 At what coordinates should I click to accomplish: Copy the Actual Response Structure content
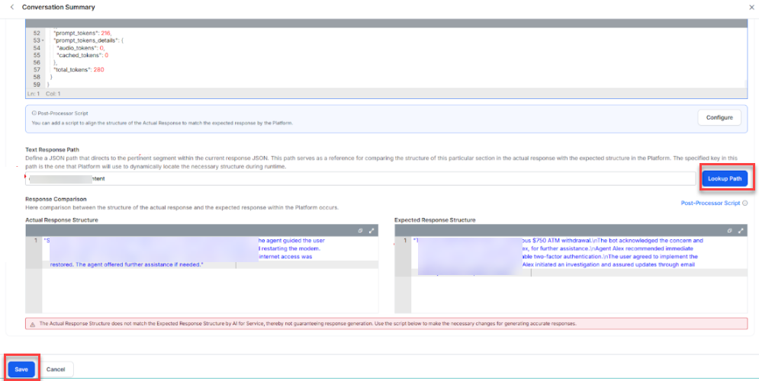point(359,231)
